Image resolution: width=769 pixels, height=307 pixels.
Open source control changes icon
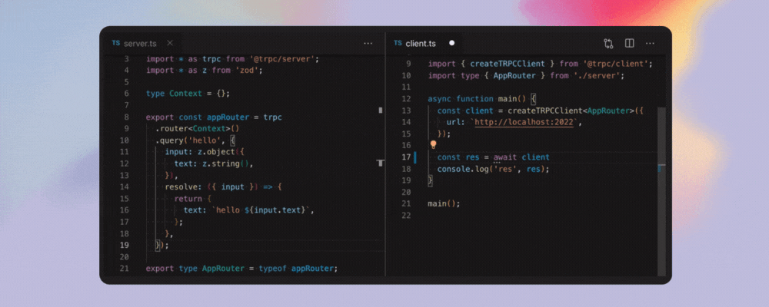[x=608, y=43]
